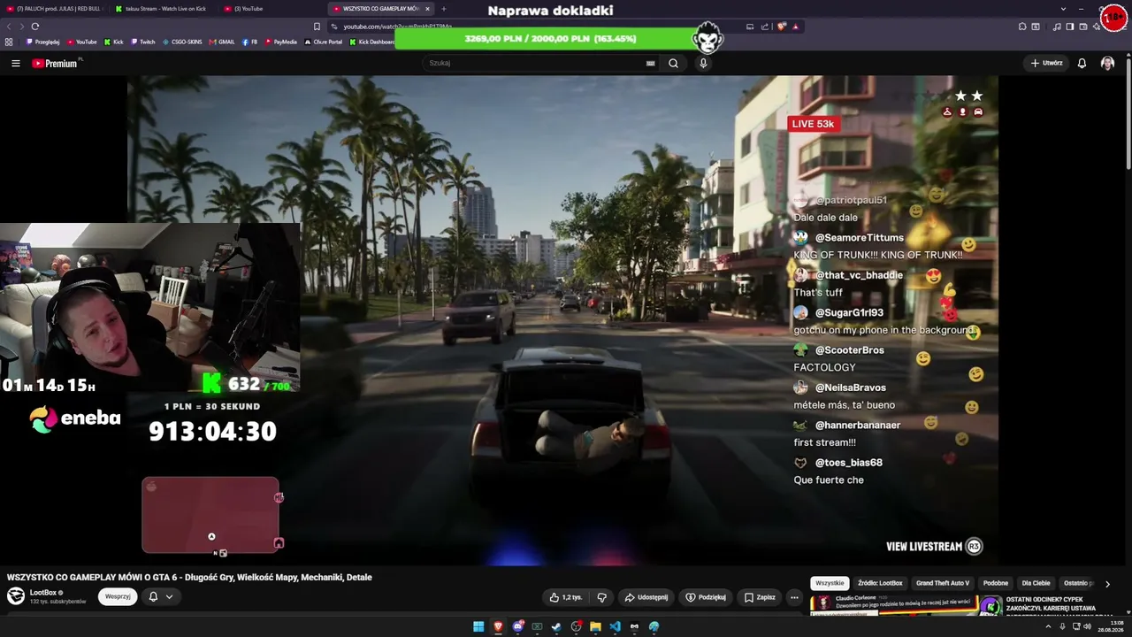The width and height of the screenshot is (1132, 637).
Task: Click the Wesprzyj button
Action: [118, 596]
